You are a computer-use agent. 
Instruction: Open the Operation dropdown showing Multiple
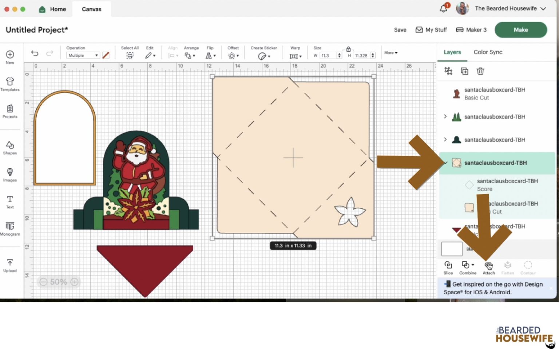click(x=83, y=55)
